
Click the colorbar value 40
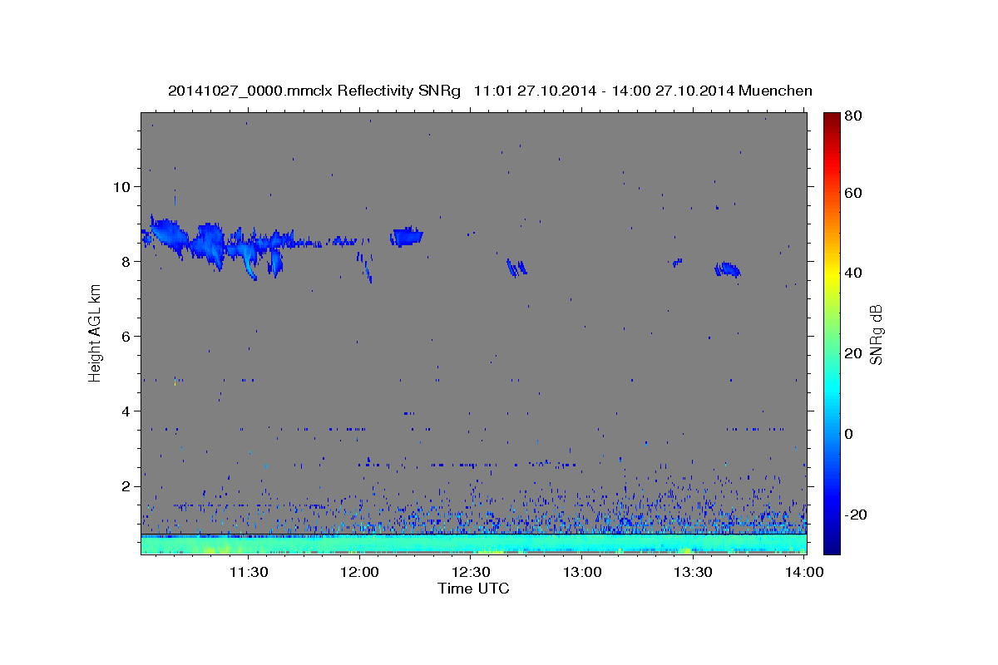[x=852, y=273]
